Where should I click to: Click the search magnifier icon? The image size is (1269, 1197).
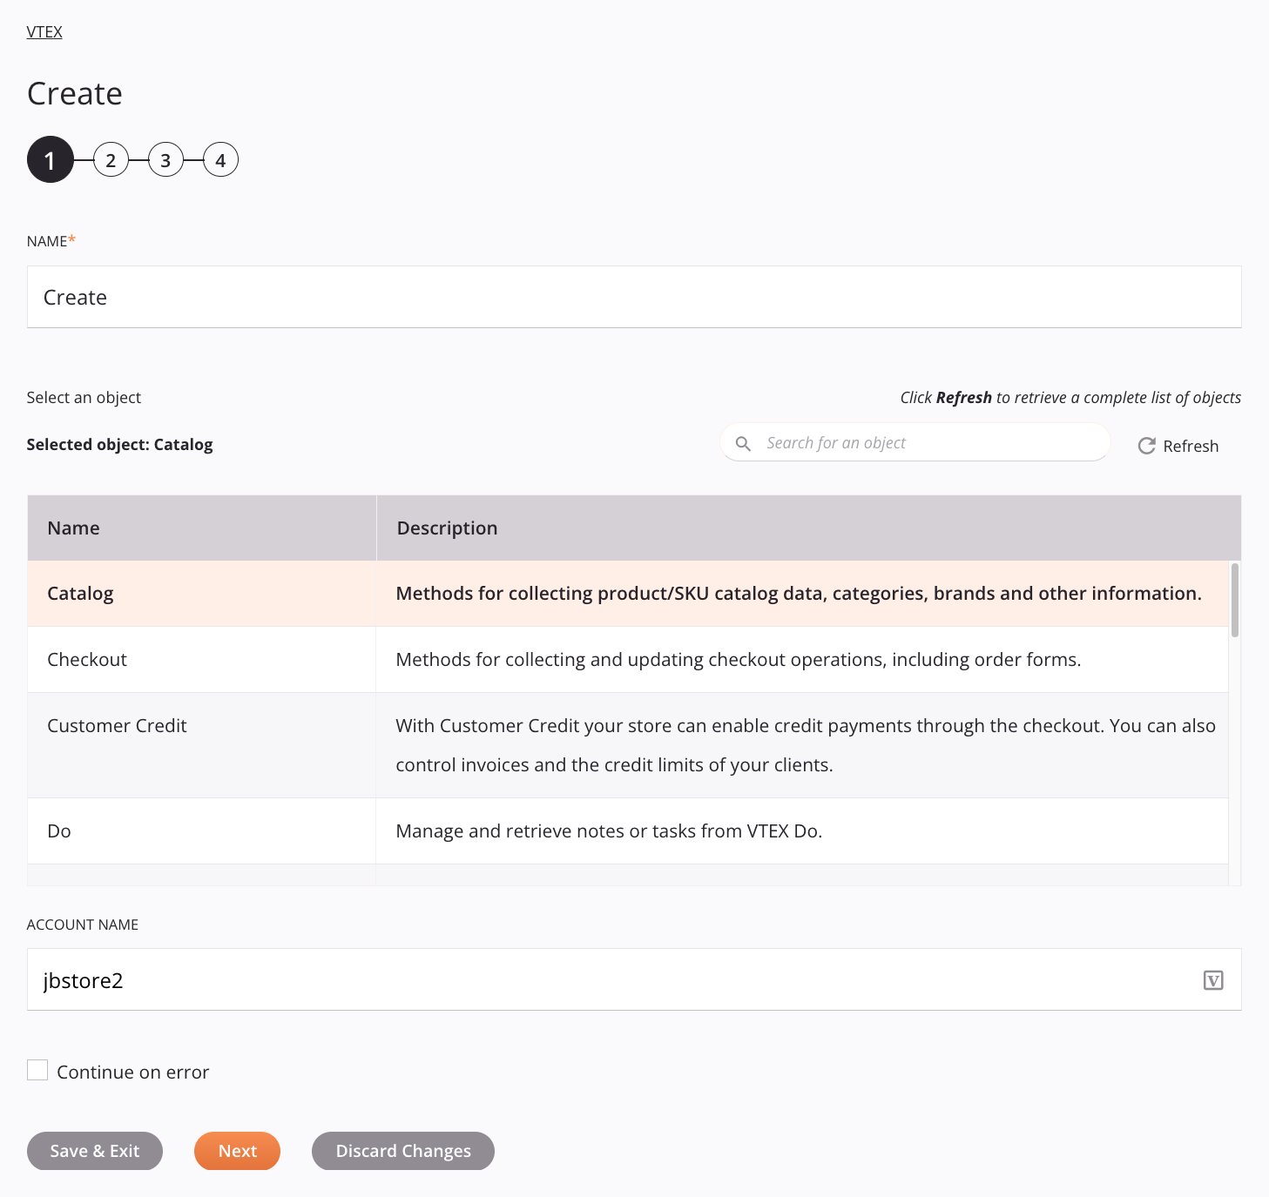point(743,444)
